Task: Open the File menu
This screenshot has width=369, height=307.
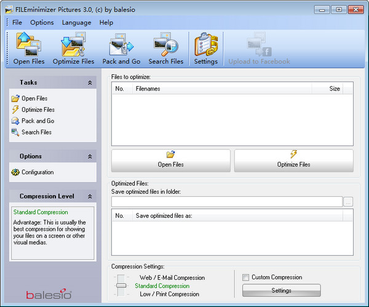Action: pos(17,22)
